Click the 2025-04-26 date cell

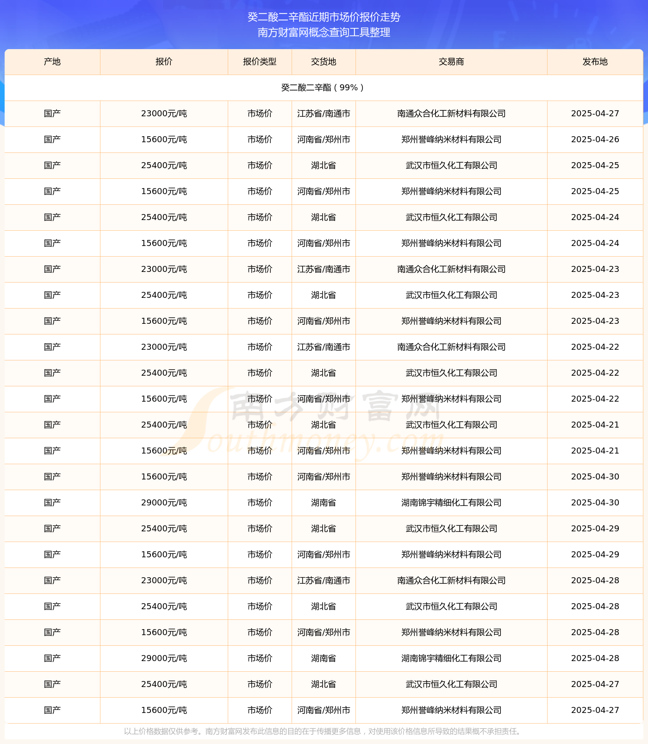[x=595, y=139]
